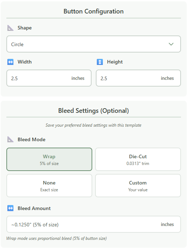
Task: Click the triangle ruler icon beside Bleed Mode
Action: [10, 139]
